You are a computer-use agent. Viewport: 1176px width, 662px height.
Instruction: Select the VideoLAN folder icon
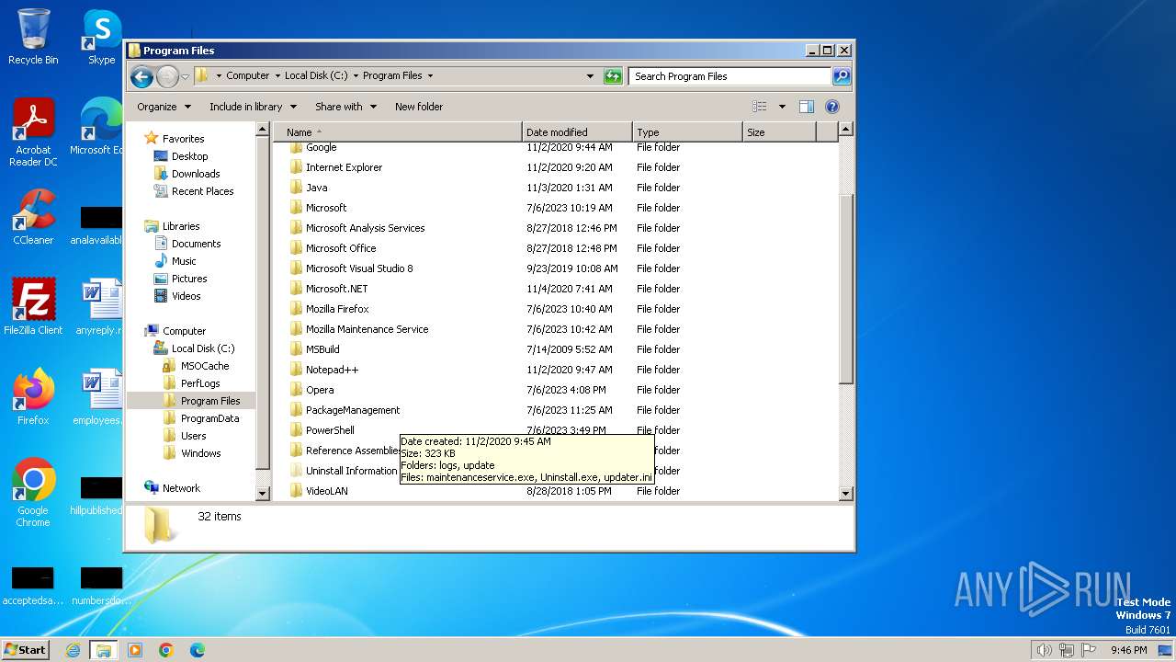(x=296, y=491)
